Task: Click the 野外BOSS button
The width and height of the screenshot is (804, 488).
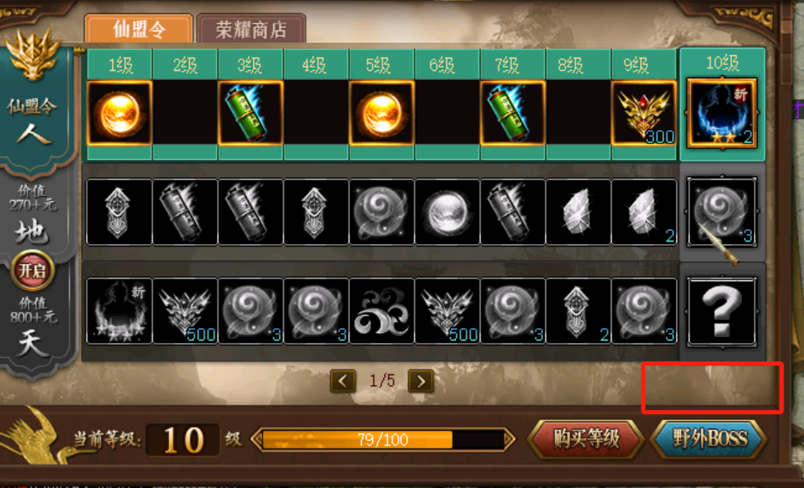Action: tap(709, 439)
